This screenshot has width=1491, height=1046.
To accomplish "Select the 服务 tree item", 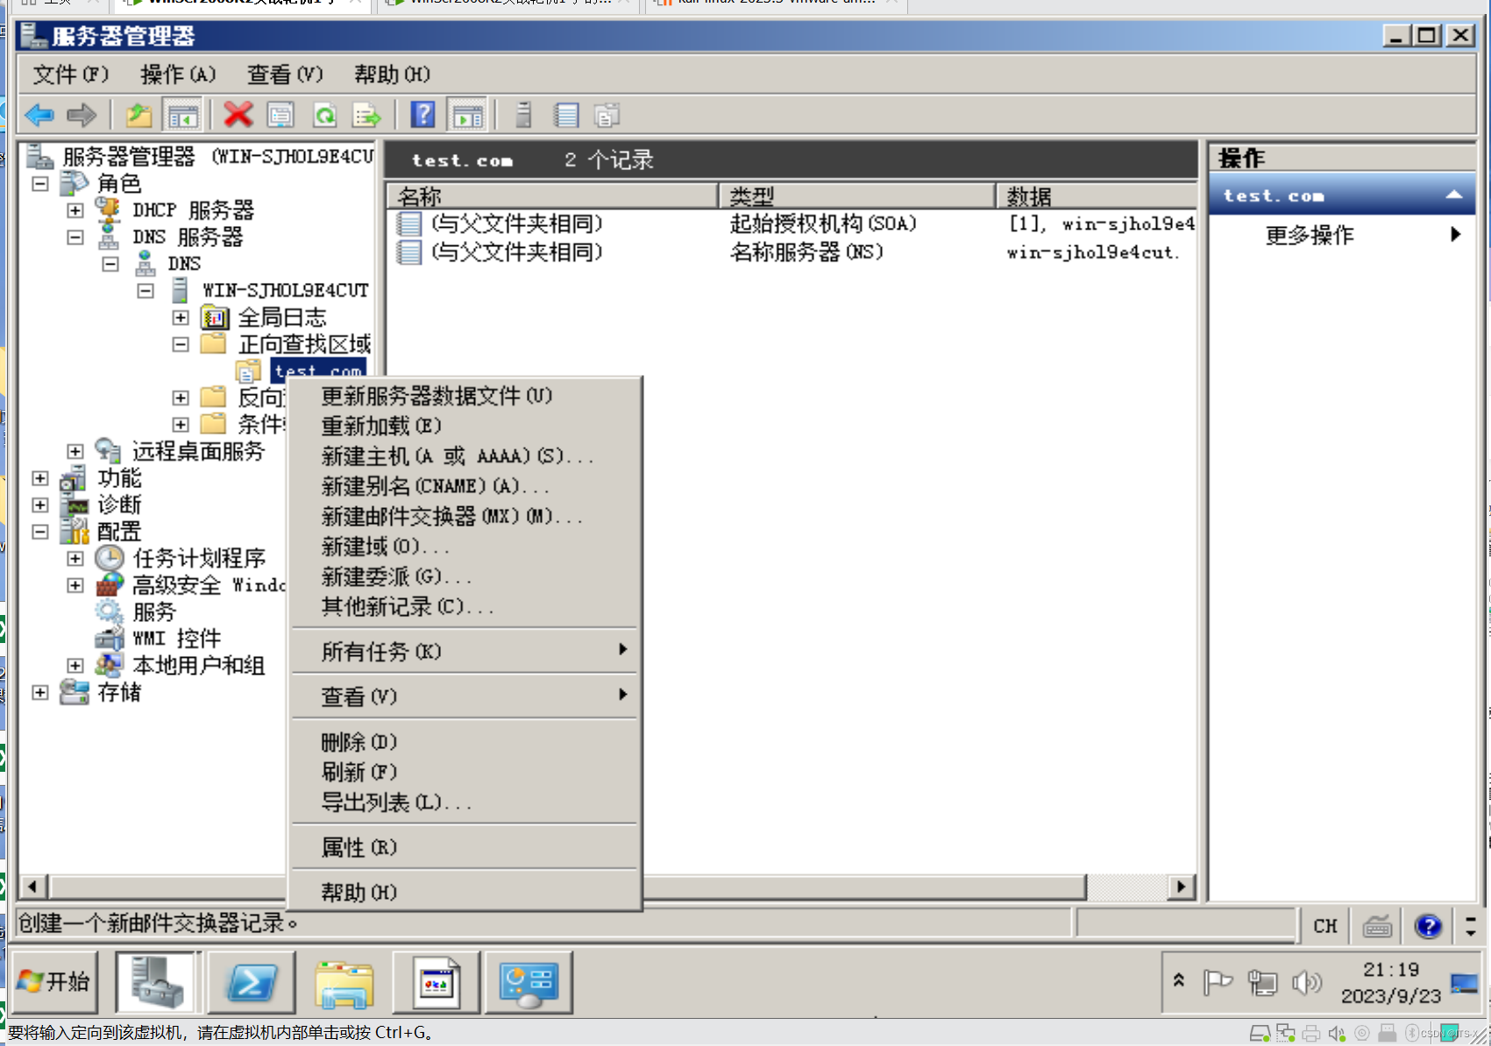I will click(154, 612).
